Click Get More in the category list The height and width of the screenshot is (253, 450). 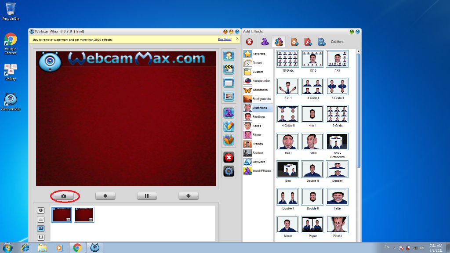tap(258, 162)
